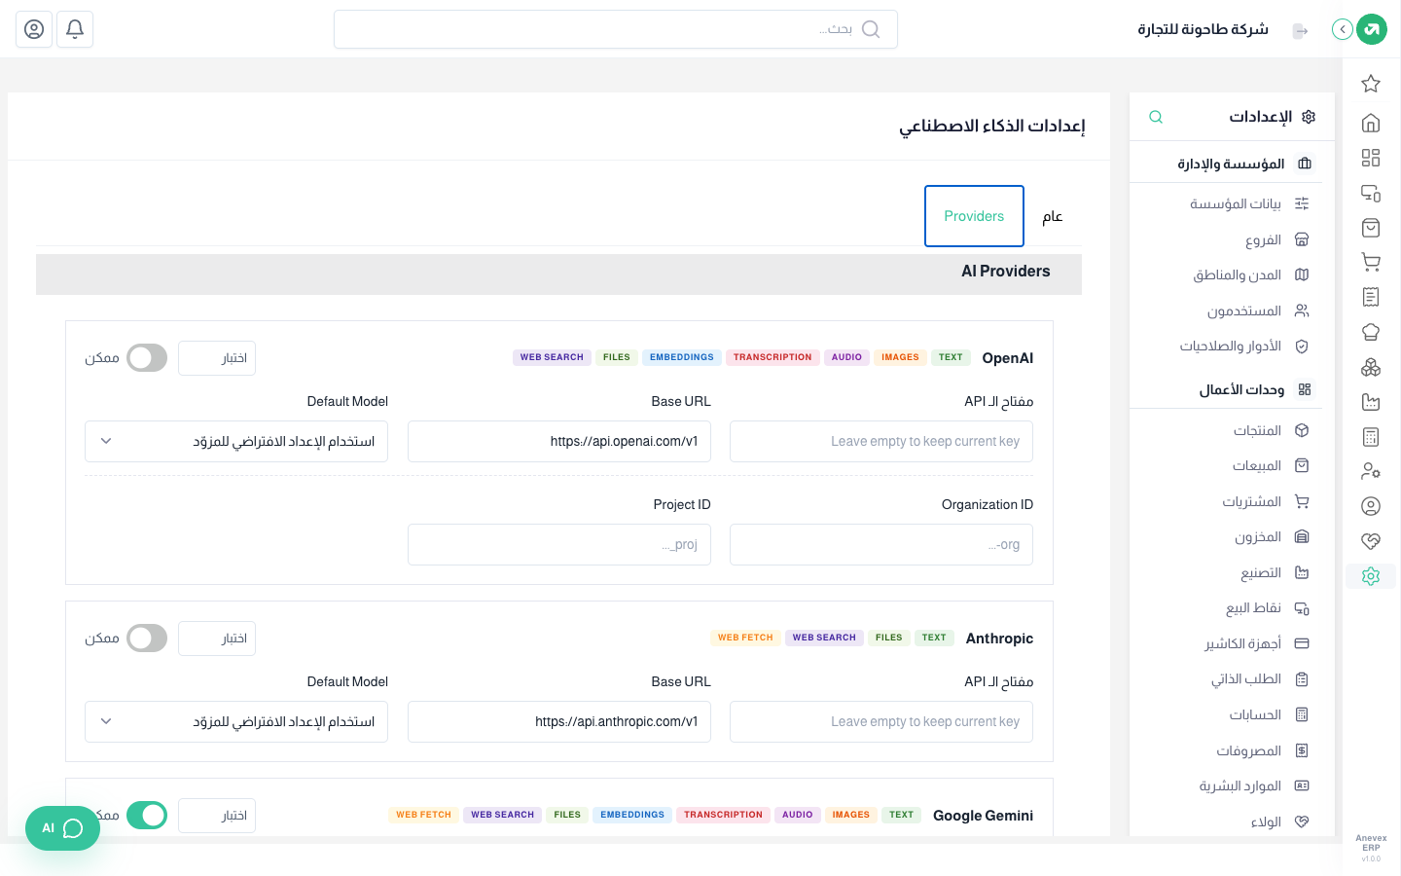Screen dimensions: 1401x876
Task: Select the settings gear icon in rail
Action: point(1371,576)
